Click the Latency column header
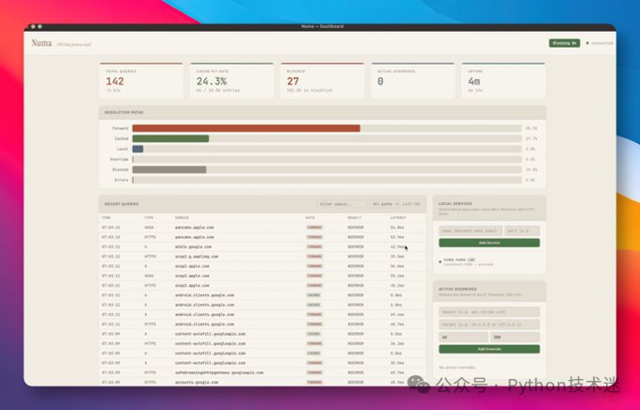This screenshot has height=410, width=640. tap(398, 218)
